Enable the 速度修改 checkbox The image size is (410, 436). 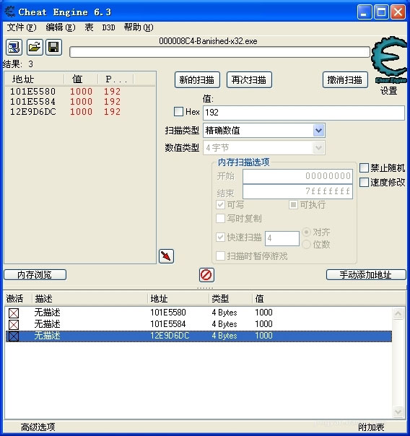364,183
